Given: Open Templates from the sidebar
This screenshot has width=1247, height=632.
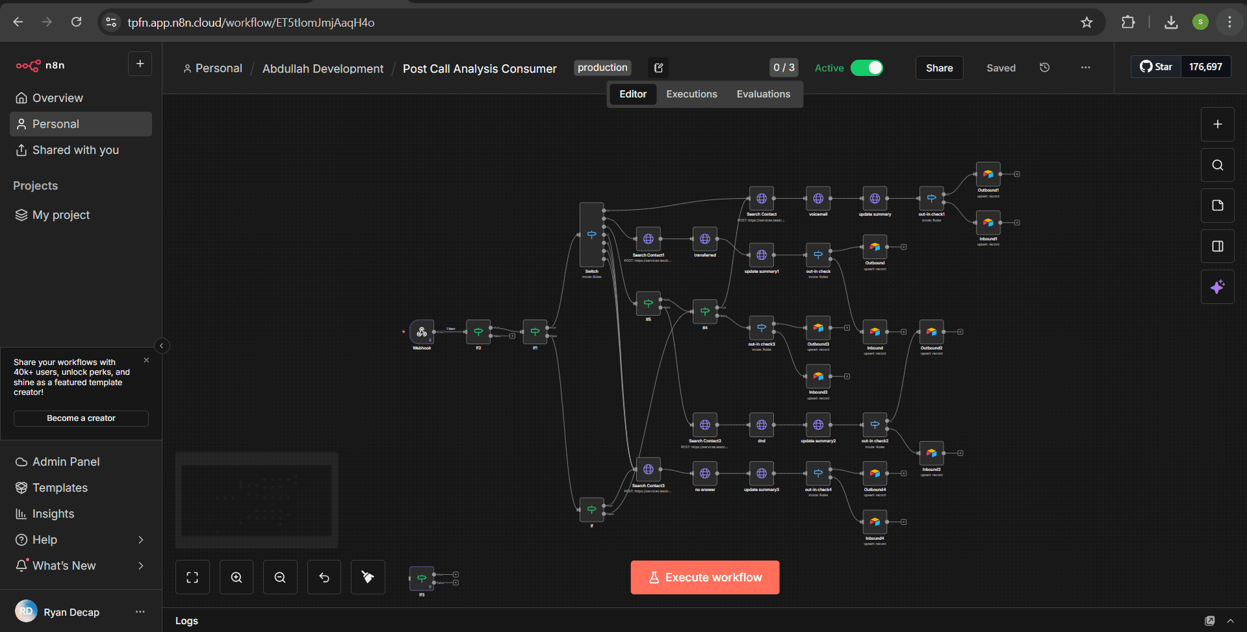Looking at the screenshot, I should [x=81, y=488].
